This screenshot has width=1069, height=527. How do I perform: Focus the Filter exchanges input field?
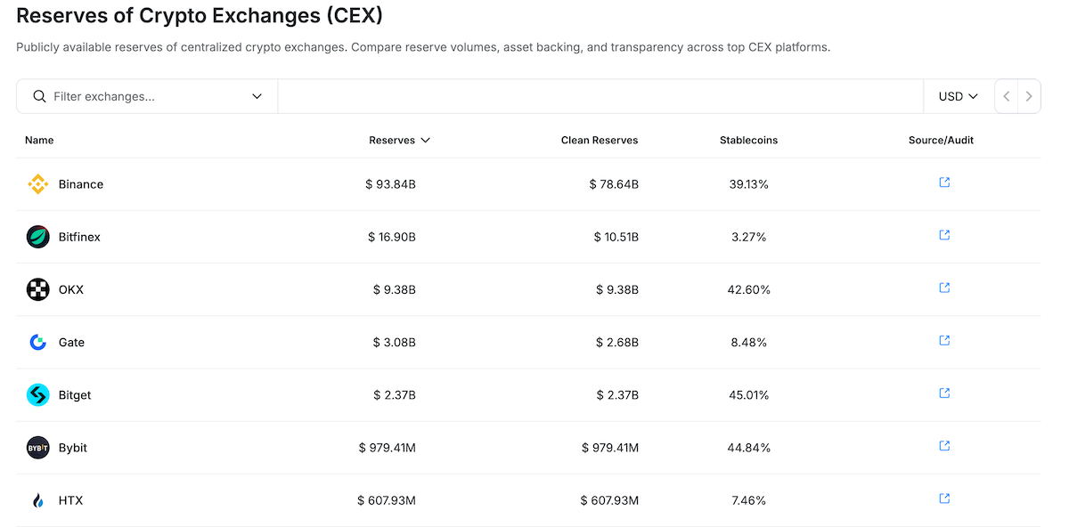(x=148, y=96)
